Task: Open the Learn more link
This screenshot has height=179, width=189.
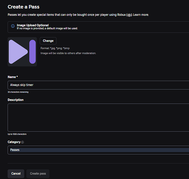Action: coord(141,15)
